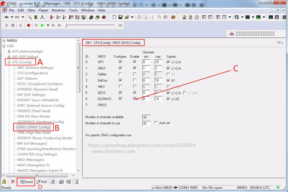The width and height of the screenshot is (288, 192).
Task: Click the New document icon
Action: (x=114, y=17)
